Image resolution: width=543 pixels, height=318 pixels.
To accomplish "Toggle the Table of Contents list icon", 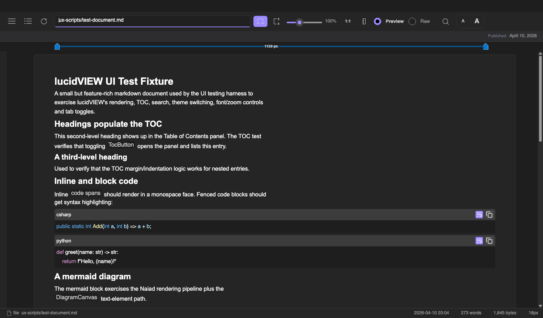I will [28, 21].
